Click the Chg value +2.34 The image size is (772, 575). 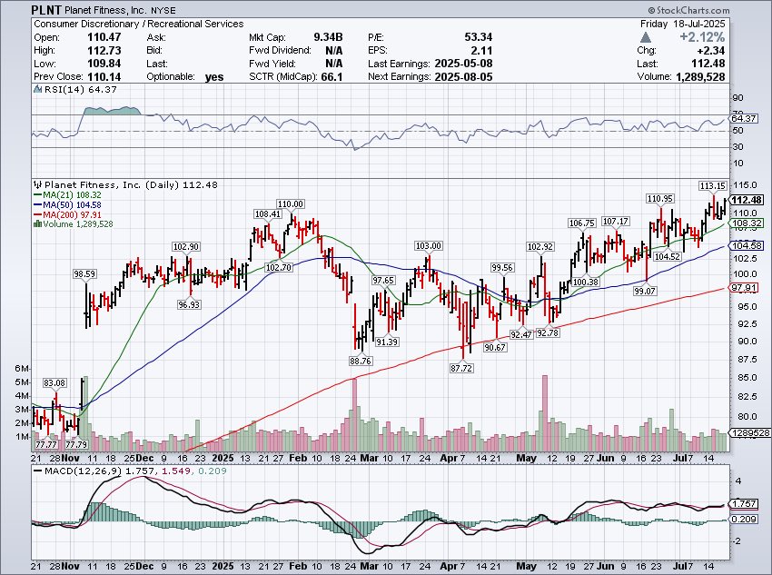[x=710, y=50]
